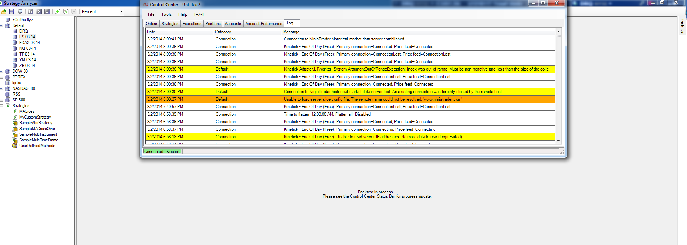Select the TF 03-14 instrument
The image size is (687, 245).
click(27, 54)
